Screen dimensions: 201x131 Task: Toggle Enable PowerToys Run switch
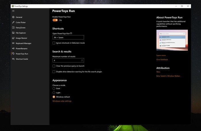click(55, 20)
